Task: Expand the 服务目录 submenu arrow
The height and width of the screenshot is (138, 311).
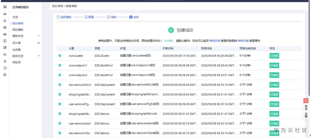Action: click(x=39, y=56)
